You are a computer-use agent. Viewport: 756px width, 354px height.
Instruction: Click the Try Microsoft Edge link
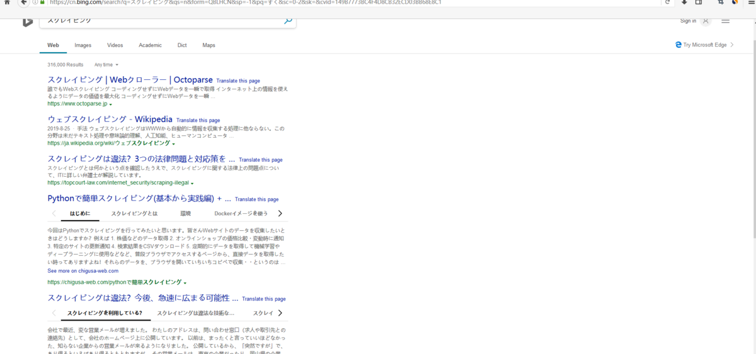[705, 45]
